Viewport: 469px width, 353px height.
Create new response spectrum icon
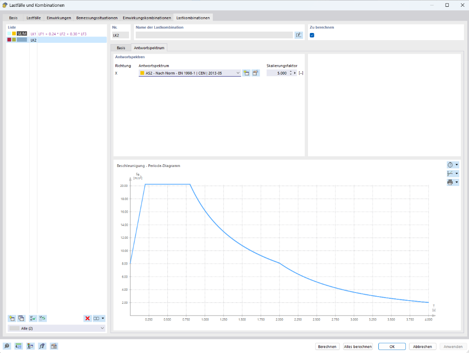(246, 73)
